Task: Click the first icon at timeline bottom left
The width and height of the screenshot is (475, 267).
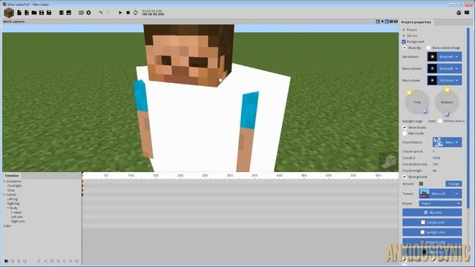Action: click(x=7, y=261)
